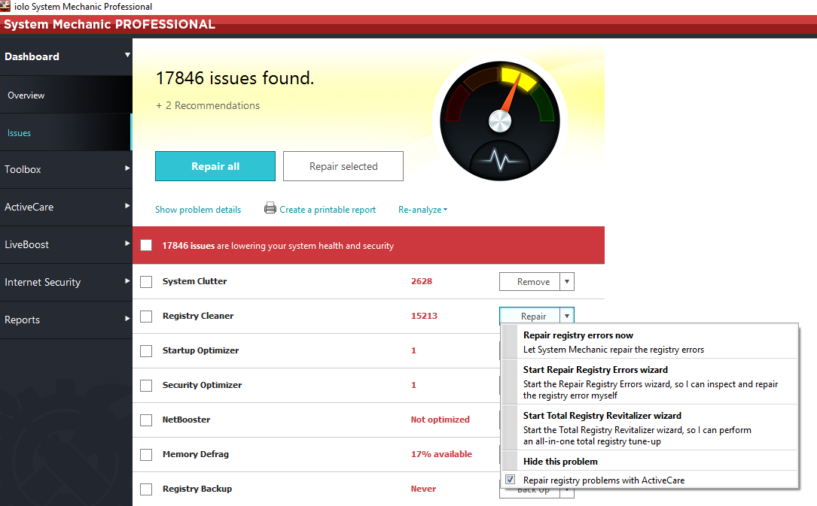Pick Hide this problem option
The image size is (817, 506).
(x=560, y=461)
